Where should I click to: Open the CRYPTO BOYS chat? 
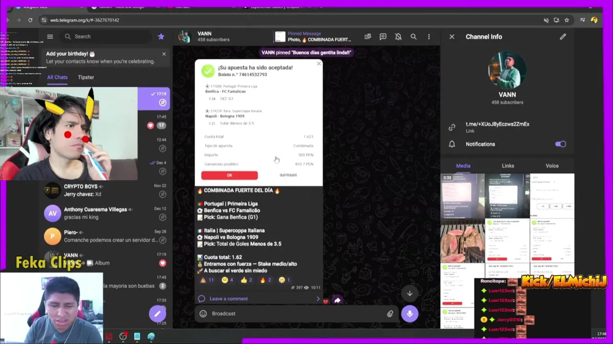[x=105, y=190]
